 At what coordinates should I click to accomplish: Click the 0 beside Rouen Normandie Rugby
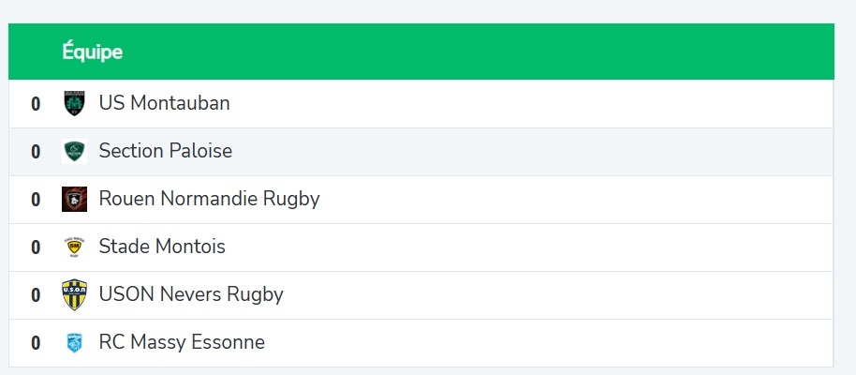36,200
